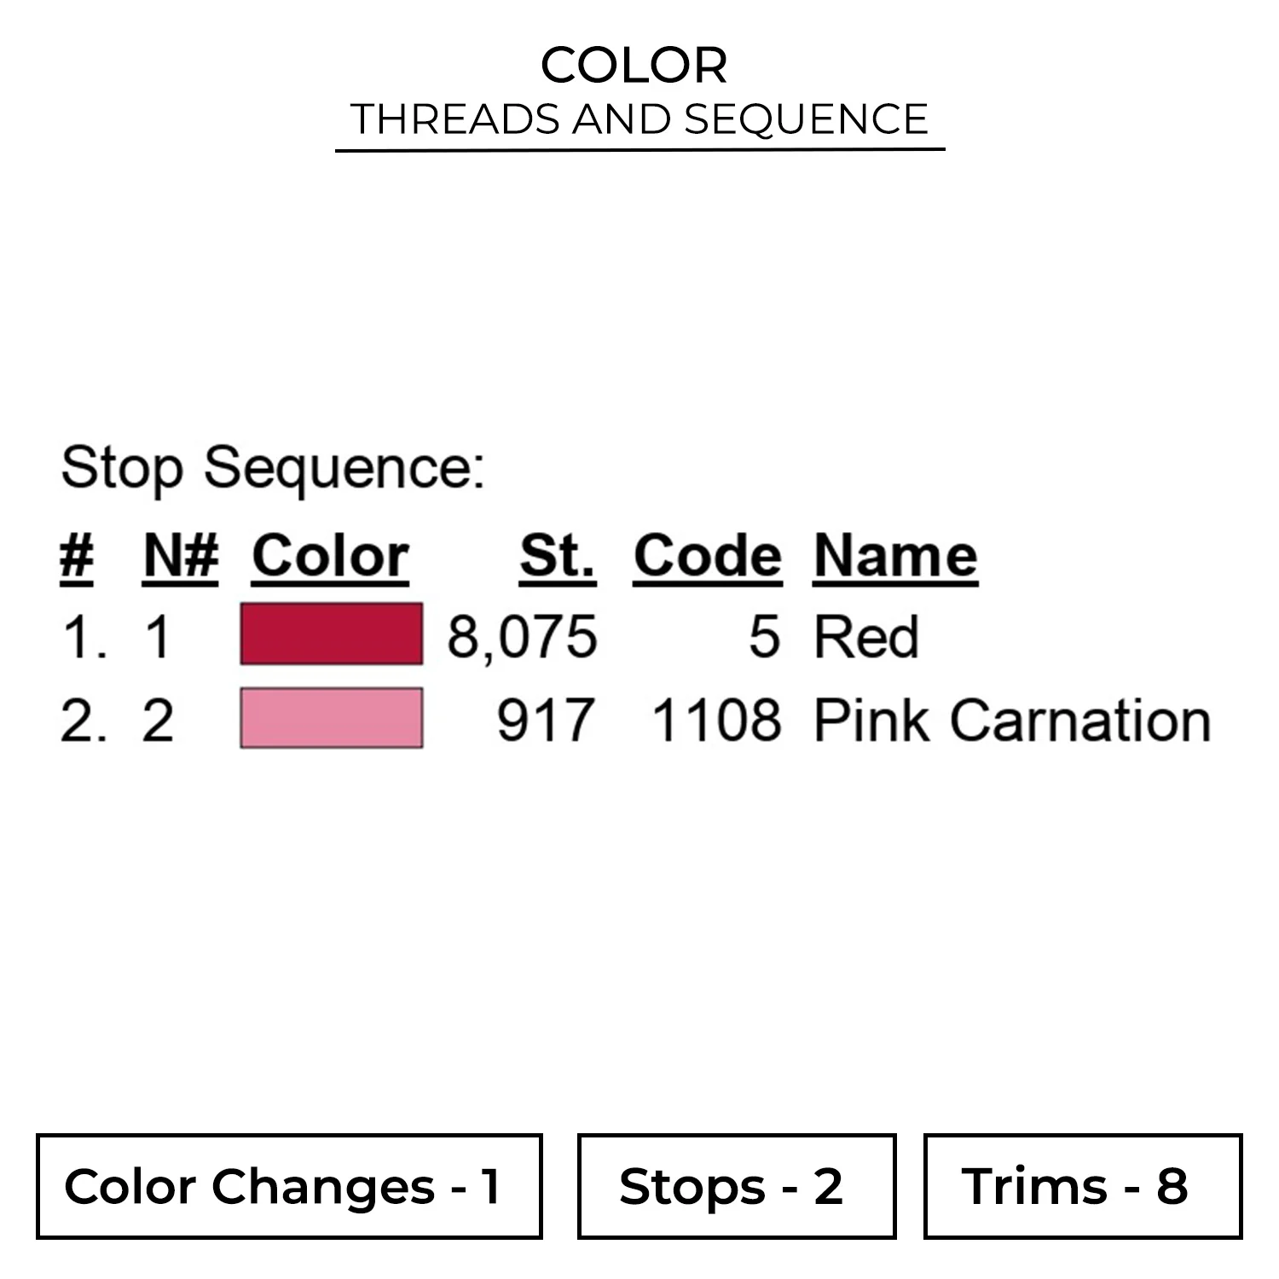Select the Pink Carnation thread name

click(1011, 721)
